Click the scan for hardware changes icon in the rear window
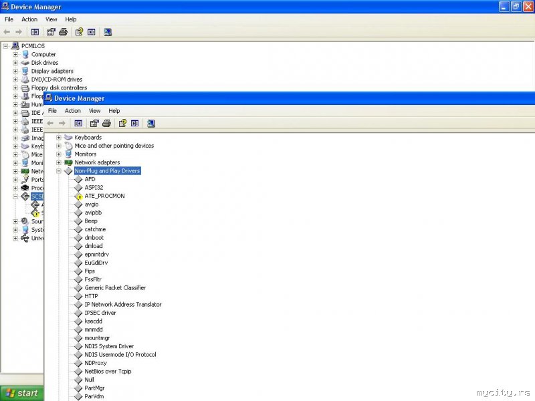The height and width of the screenshot is (401, 535). [108, 32]
